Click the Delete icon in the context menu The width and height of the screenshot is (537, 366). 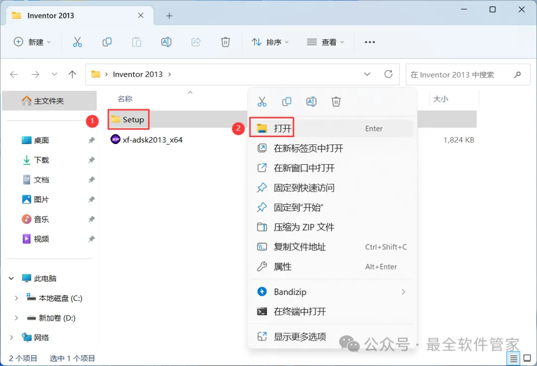(336, 102)
